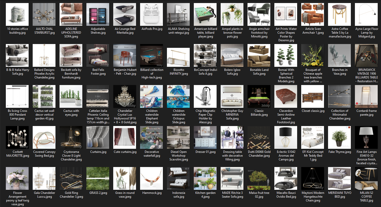This screenshot has width=381, height=207.
Task: Pick the American billiard table image
Action: pos(205,14)
